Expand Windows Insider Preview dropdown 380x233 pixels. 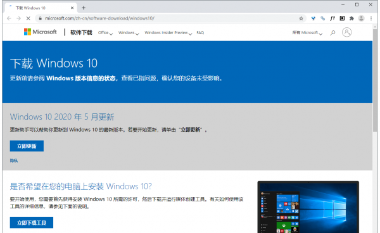coord(168,33)
